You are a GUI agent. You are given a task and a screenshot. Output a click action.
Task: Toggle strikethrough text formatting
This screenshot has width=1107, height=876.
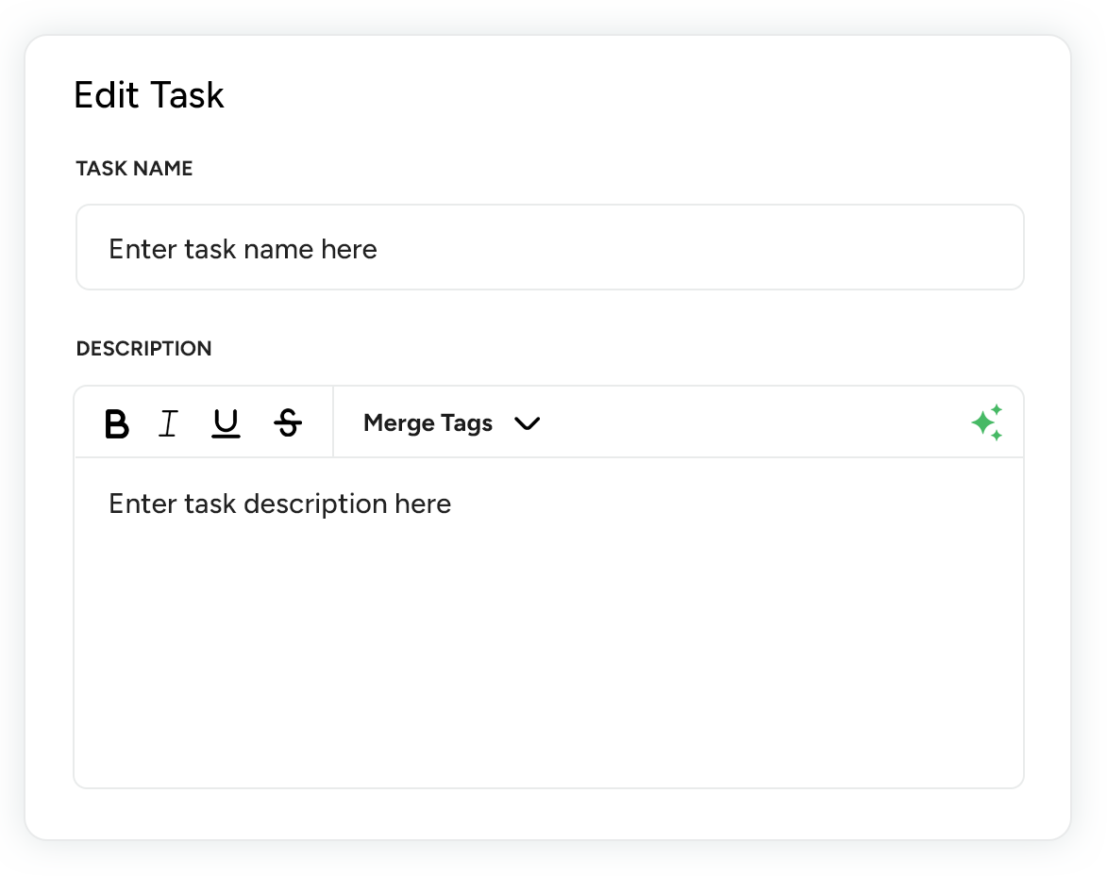tap(287, 424)
